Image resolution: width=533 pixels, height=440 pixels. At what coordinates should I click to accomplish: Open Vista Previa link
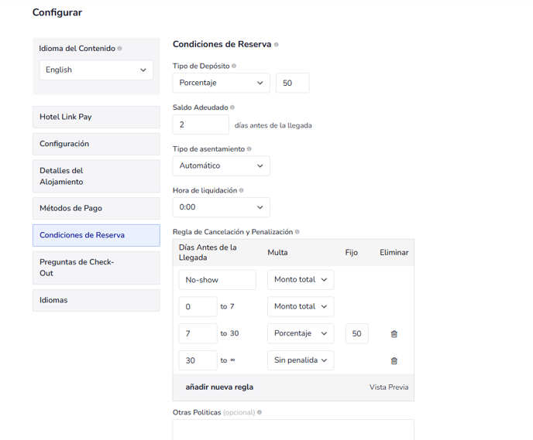click(x=388, y=387)
